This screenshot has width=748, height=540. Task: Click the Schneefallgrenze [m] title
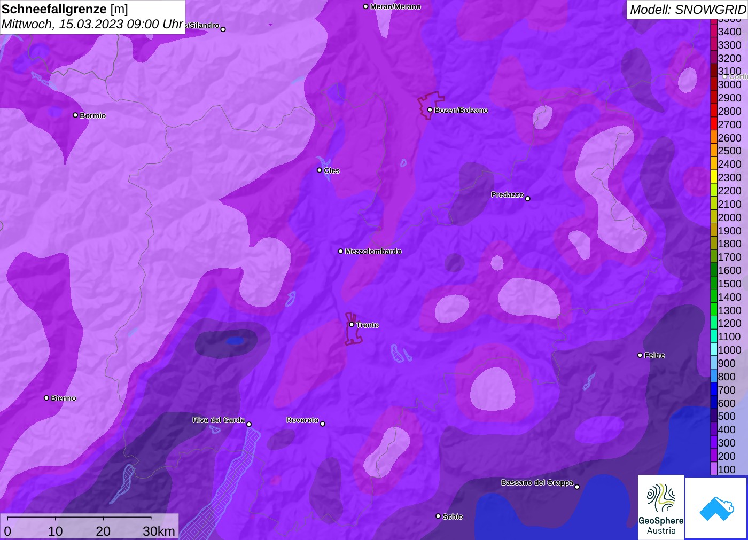(65, 9)
